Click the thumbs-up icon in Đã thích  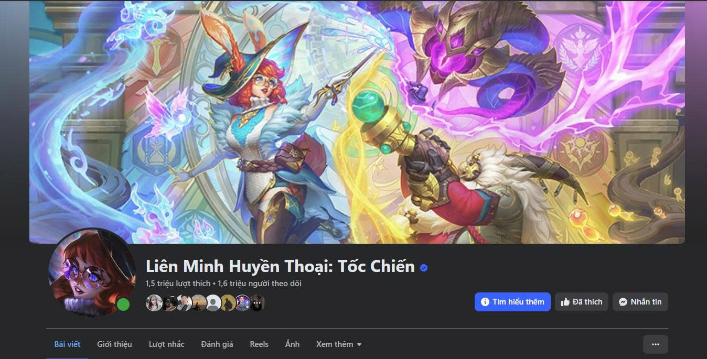pos(565,302)
